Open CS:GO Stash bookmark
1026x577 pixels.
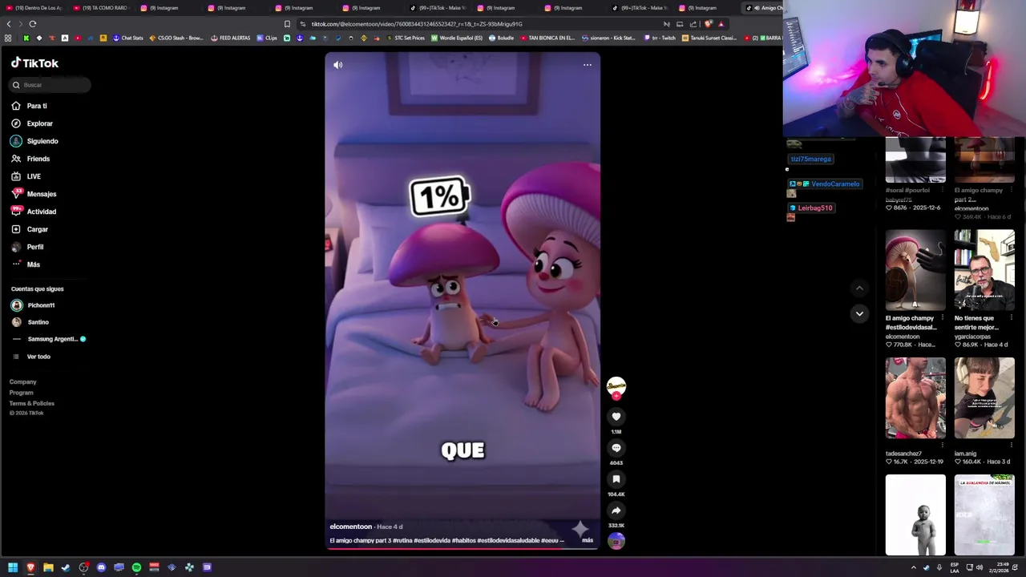(176, 38)
